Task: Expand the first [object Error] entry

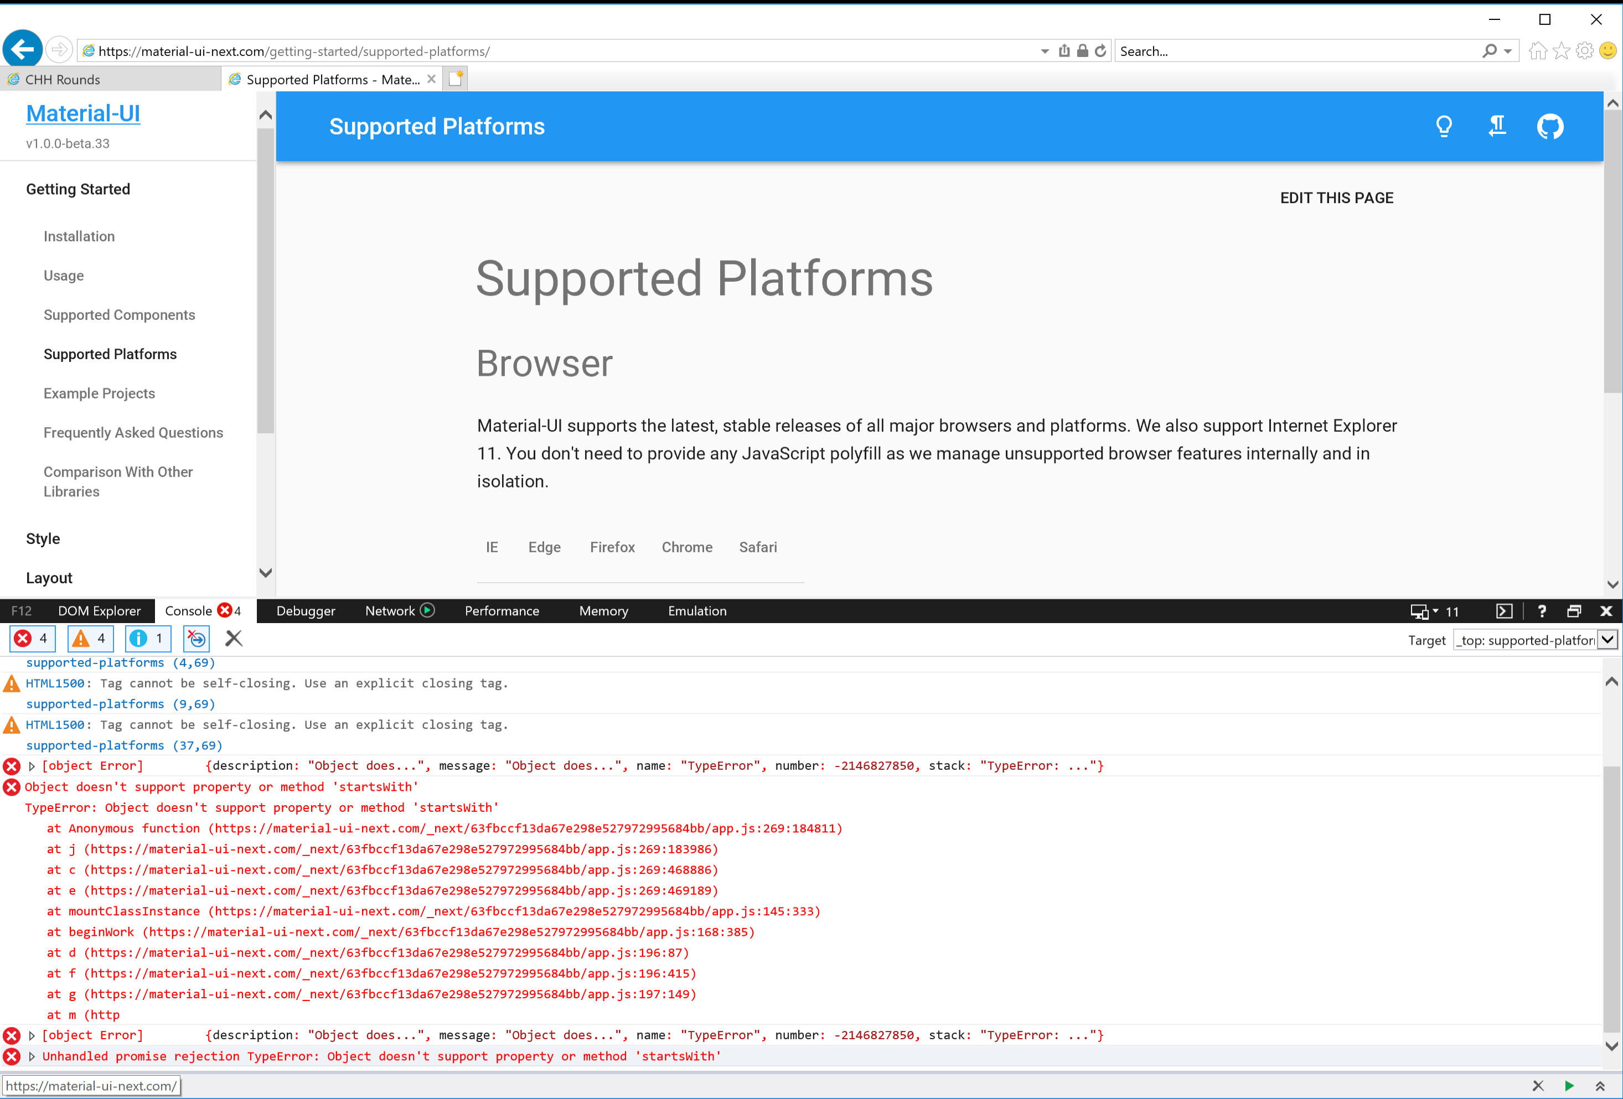Action: pos(32,766)
